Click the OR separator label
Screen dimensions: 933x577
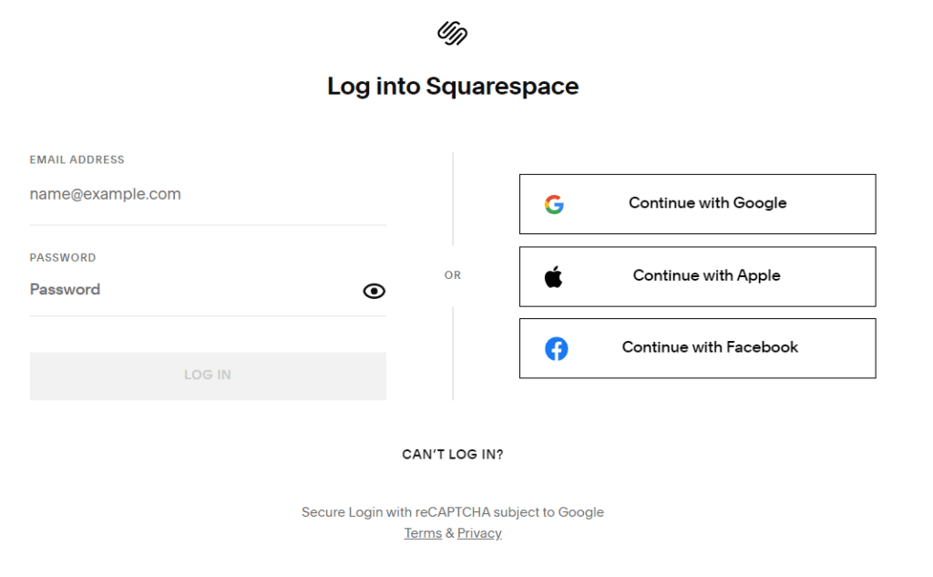click(452, 275)
